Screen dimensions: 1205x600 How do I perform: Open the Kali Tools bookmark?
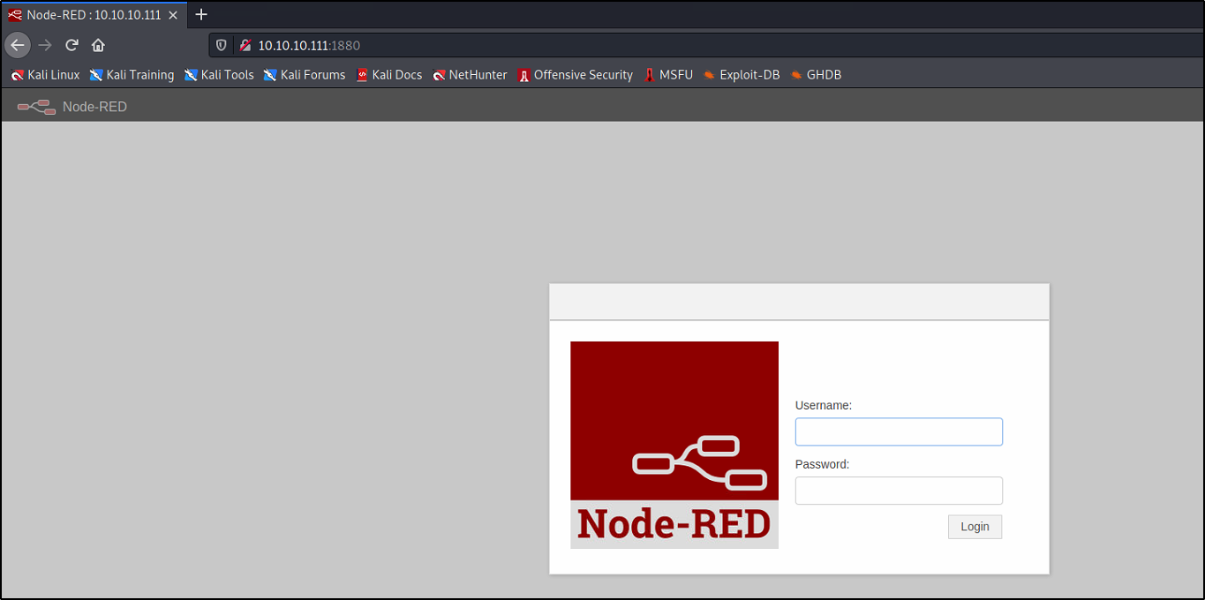pos(219,75)
